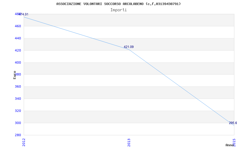Click the 440 y-axis tick label
This screenshot has width=237, height=148.
(x=17, y=38)
